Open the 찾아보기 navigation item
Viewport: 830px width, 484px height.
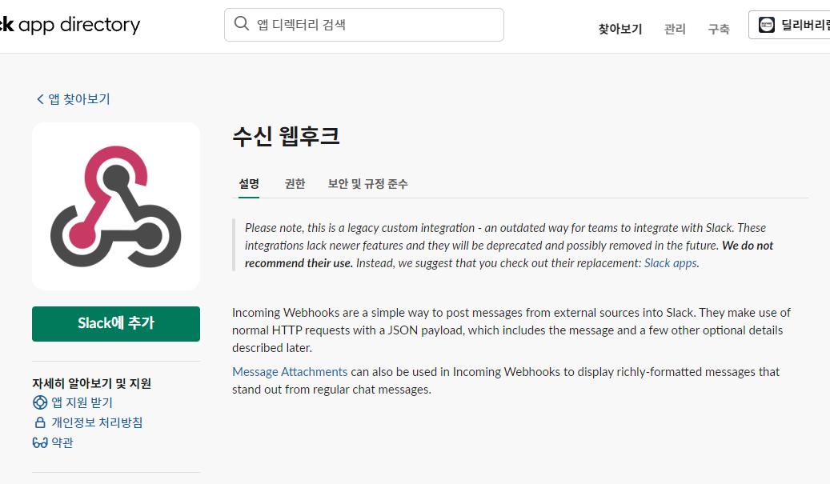(619, 29)
